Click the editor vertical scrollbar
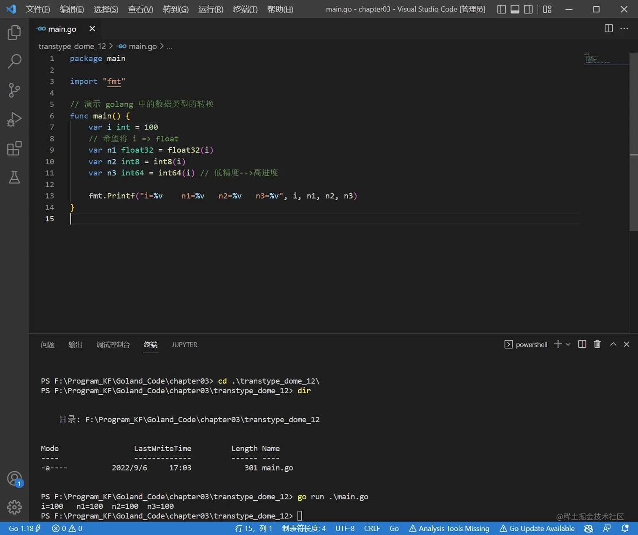 point(634,142)
